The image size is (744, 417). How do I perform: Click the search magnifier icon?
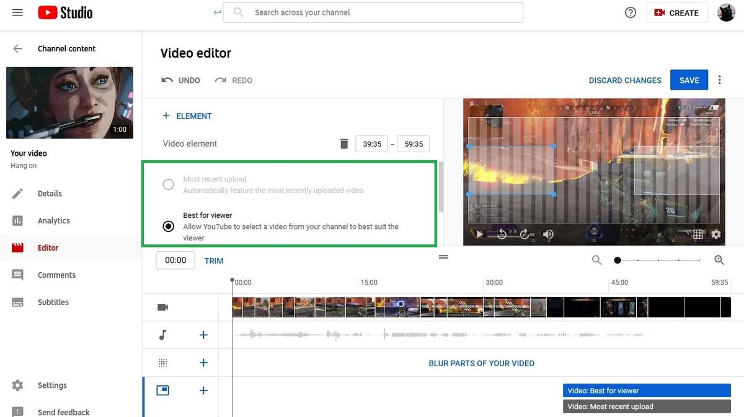tap(237, 12)
